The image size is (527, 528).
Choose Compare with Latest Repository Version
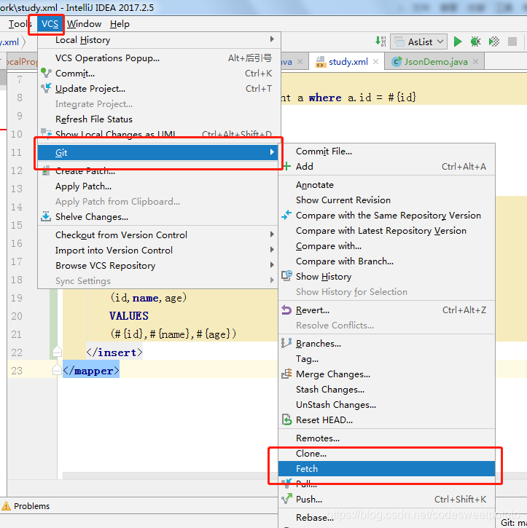tap(387, 231)
